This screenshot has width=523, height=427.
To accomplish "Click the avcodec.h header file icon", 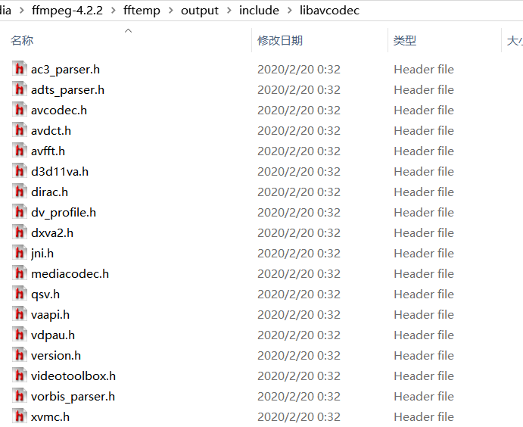I will [20, 110].
